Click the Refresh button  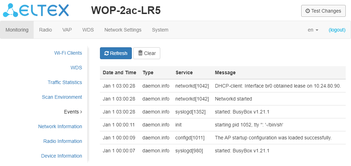coord(116,53)
